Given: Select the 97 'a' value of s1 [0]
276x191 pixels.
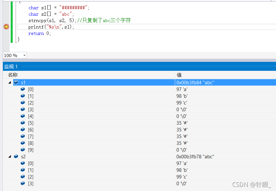Looking at the screenshot, I should [182, 89].
